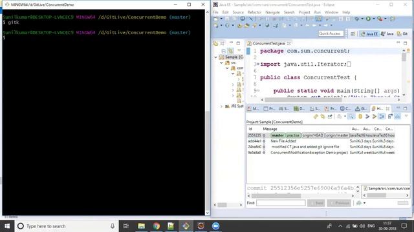Select the 'New File Added' commit row

[321, 141]
